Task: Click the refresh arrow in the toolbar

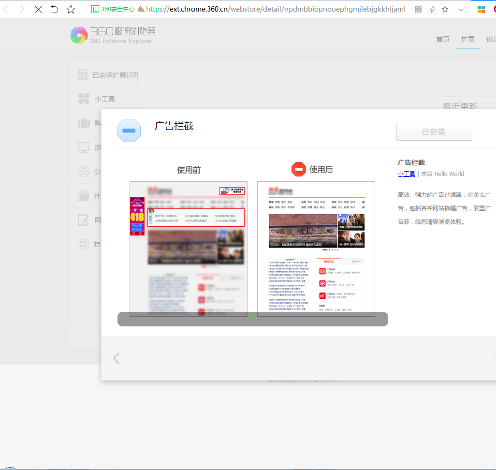Action: tap(54, 9)
